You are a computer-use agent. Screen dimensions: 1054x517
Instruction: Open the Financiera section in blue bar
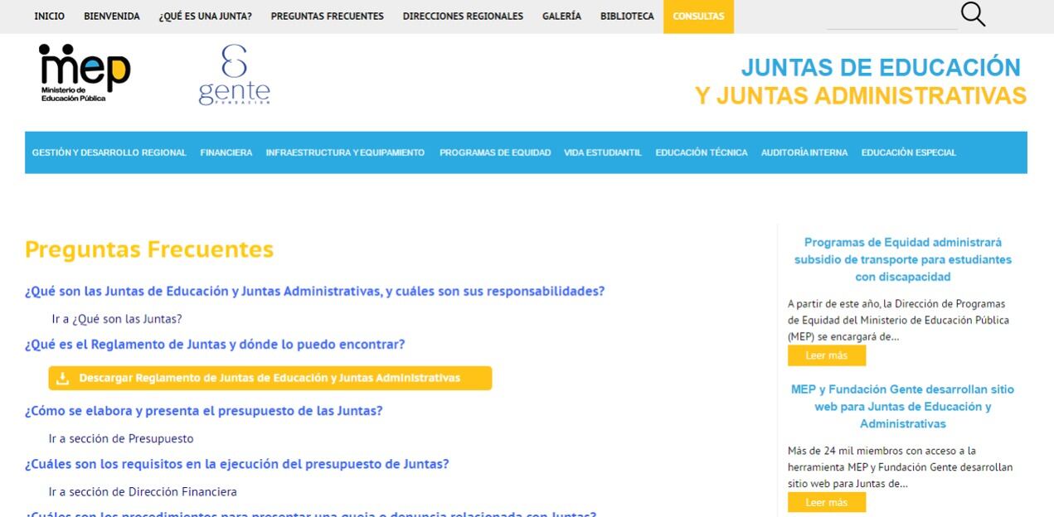coord(226,152)
